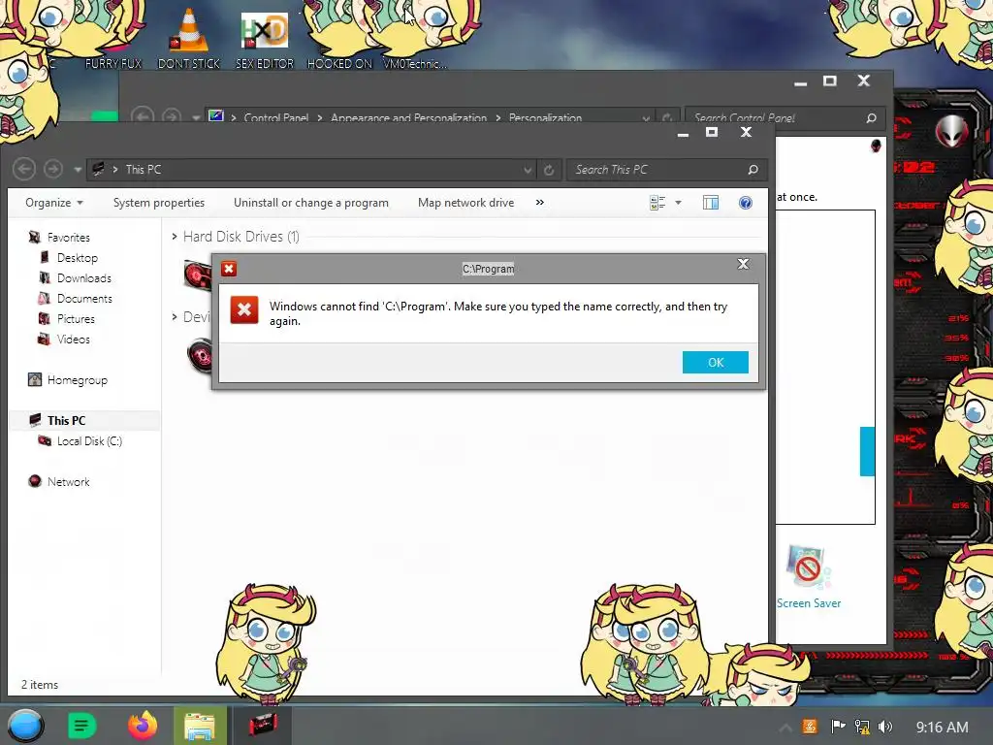Refresh the Control Panel window

click(x=667, y=117)
